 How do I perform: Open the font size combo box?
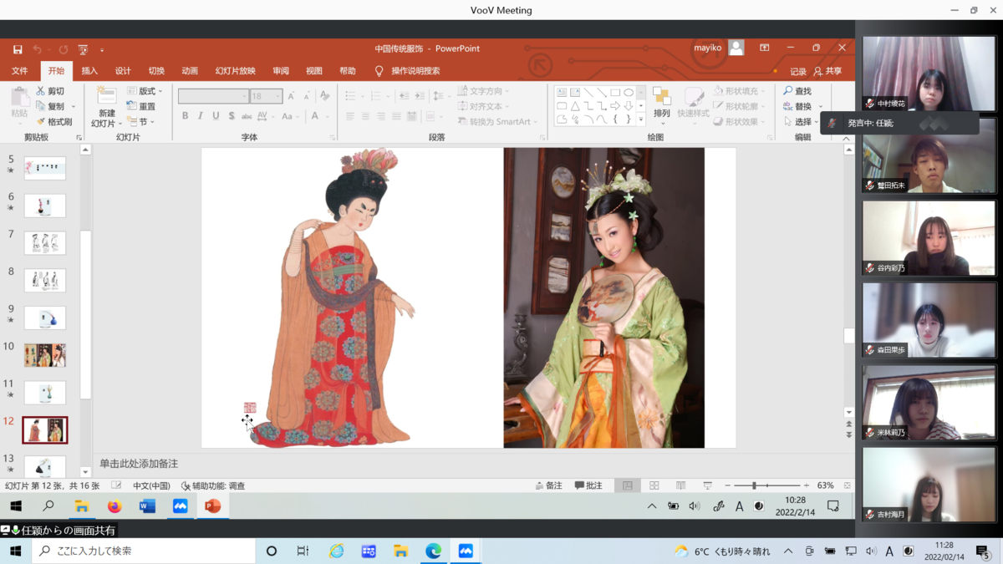(x=267, y=96)
